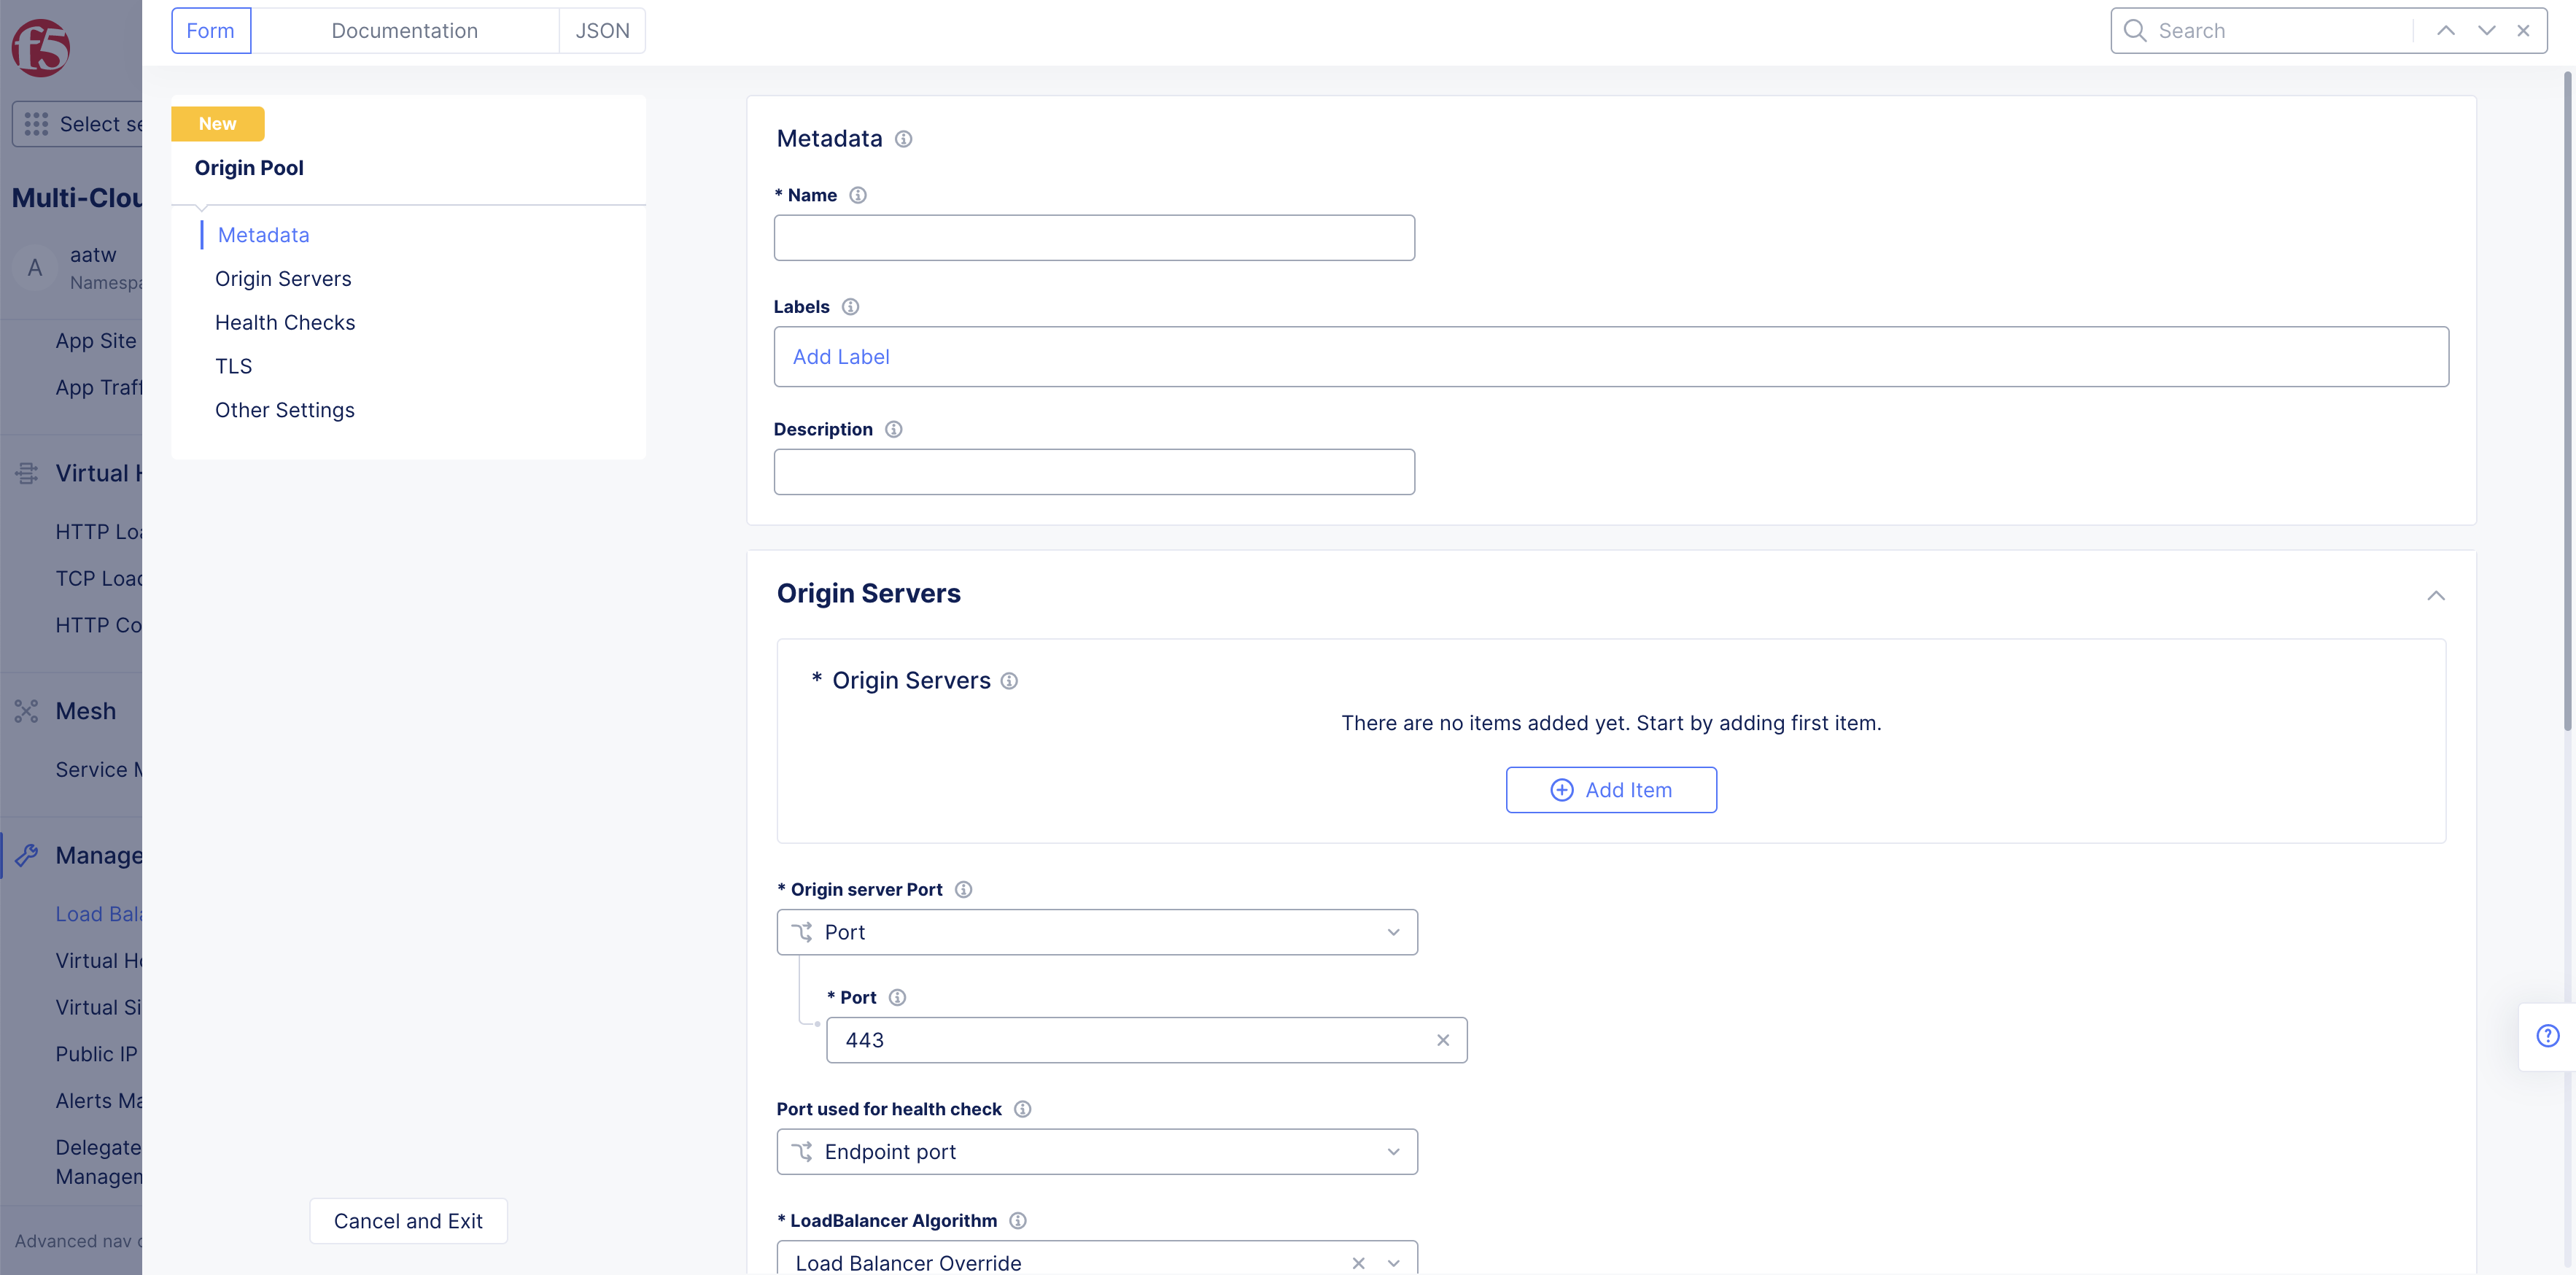Select Health Checks in the Origin Pool navigation
This screenshot has width=2576, height=1275.
[x=285, y=322]
